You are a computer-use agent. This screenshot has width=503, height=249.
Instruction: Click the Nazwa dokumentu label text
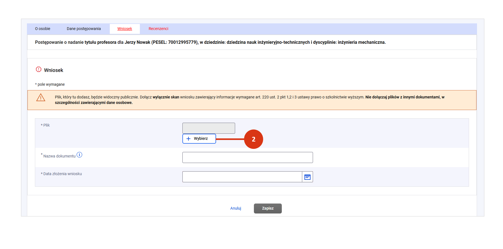point(59,156)
